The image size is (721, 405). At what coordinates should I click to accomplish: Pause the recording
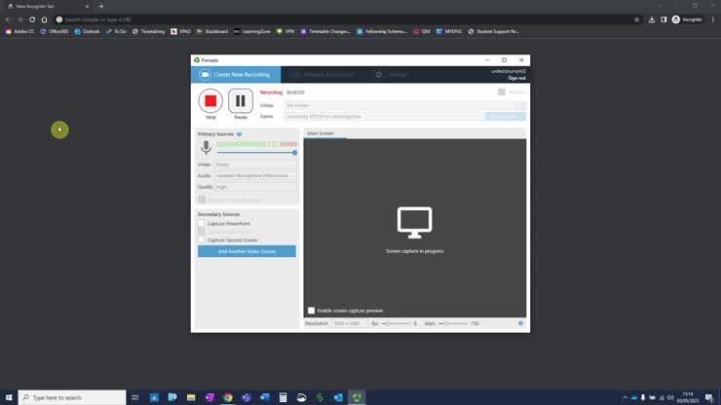pyautogui.click(x=241, y=100)
